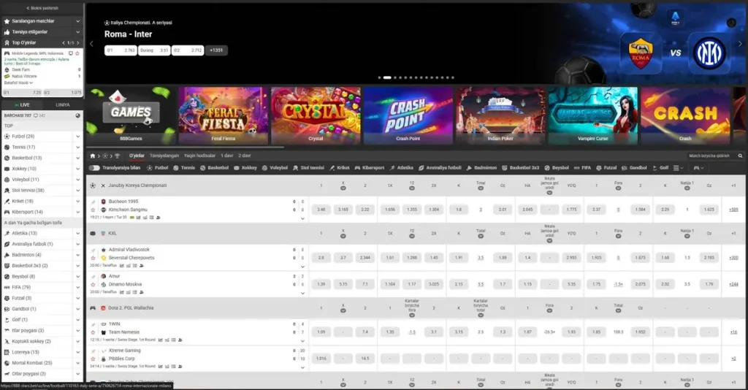Favorite the Bucheon 1995 match with star
The height and width of the screenshot is (390, 748).
click(93, 210)
